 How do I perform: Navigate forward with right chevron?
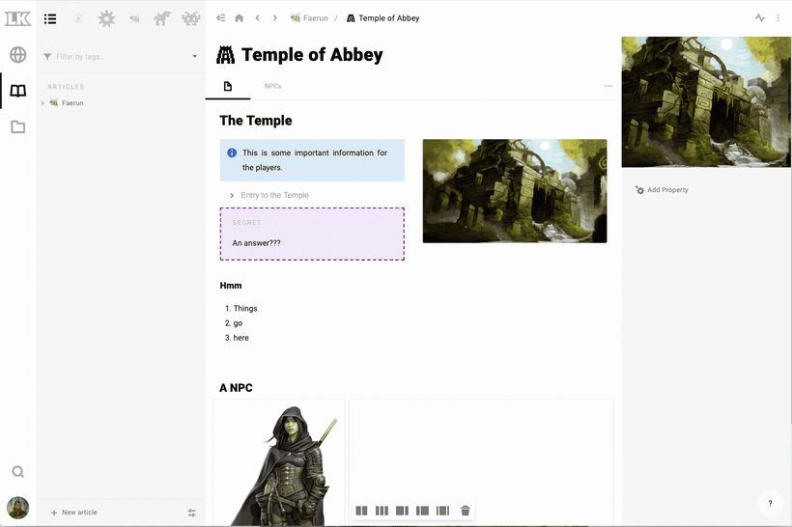click(274, 18)
